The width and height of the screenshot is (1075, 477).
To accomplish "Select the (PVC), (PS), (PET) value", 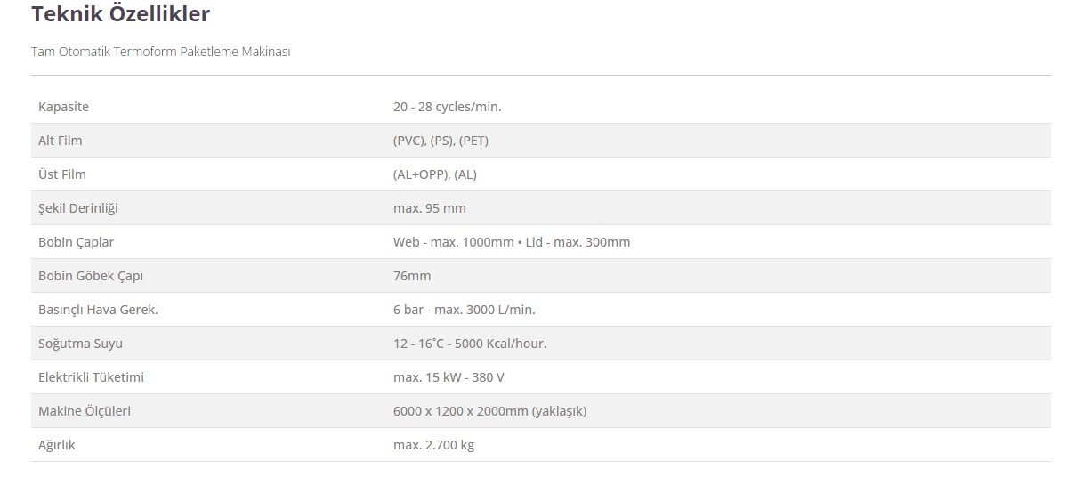I will tap(441, 141).
